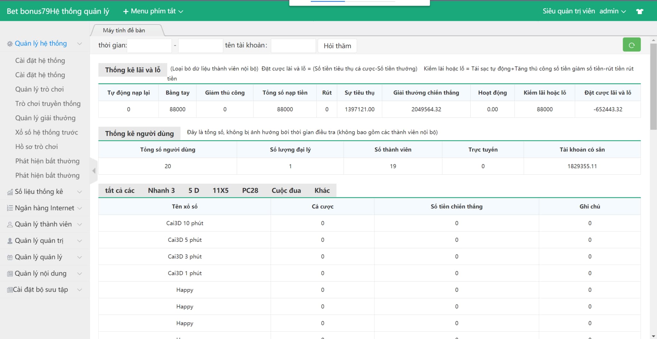This screenshot has width=657, height=339.
Task: Open Quản lý trò chơi in sidebar
Action: point(39,89)
